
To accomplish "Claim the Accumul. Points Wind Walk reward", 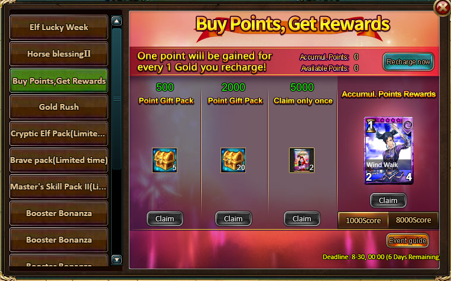I will click(x=388, y=200).
